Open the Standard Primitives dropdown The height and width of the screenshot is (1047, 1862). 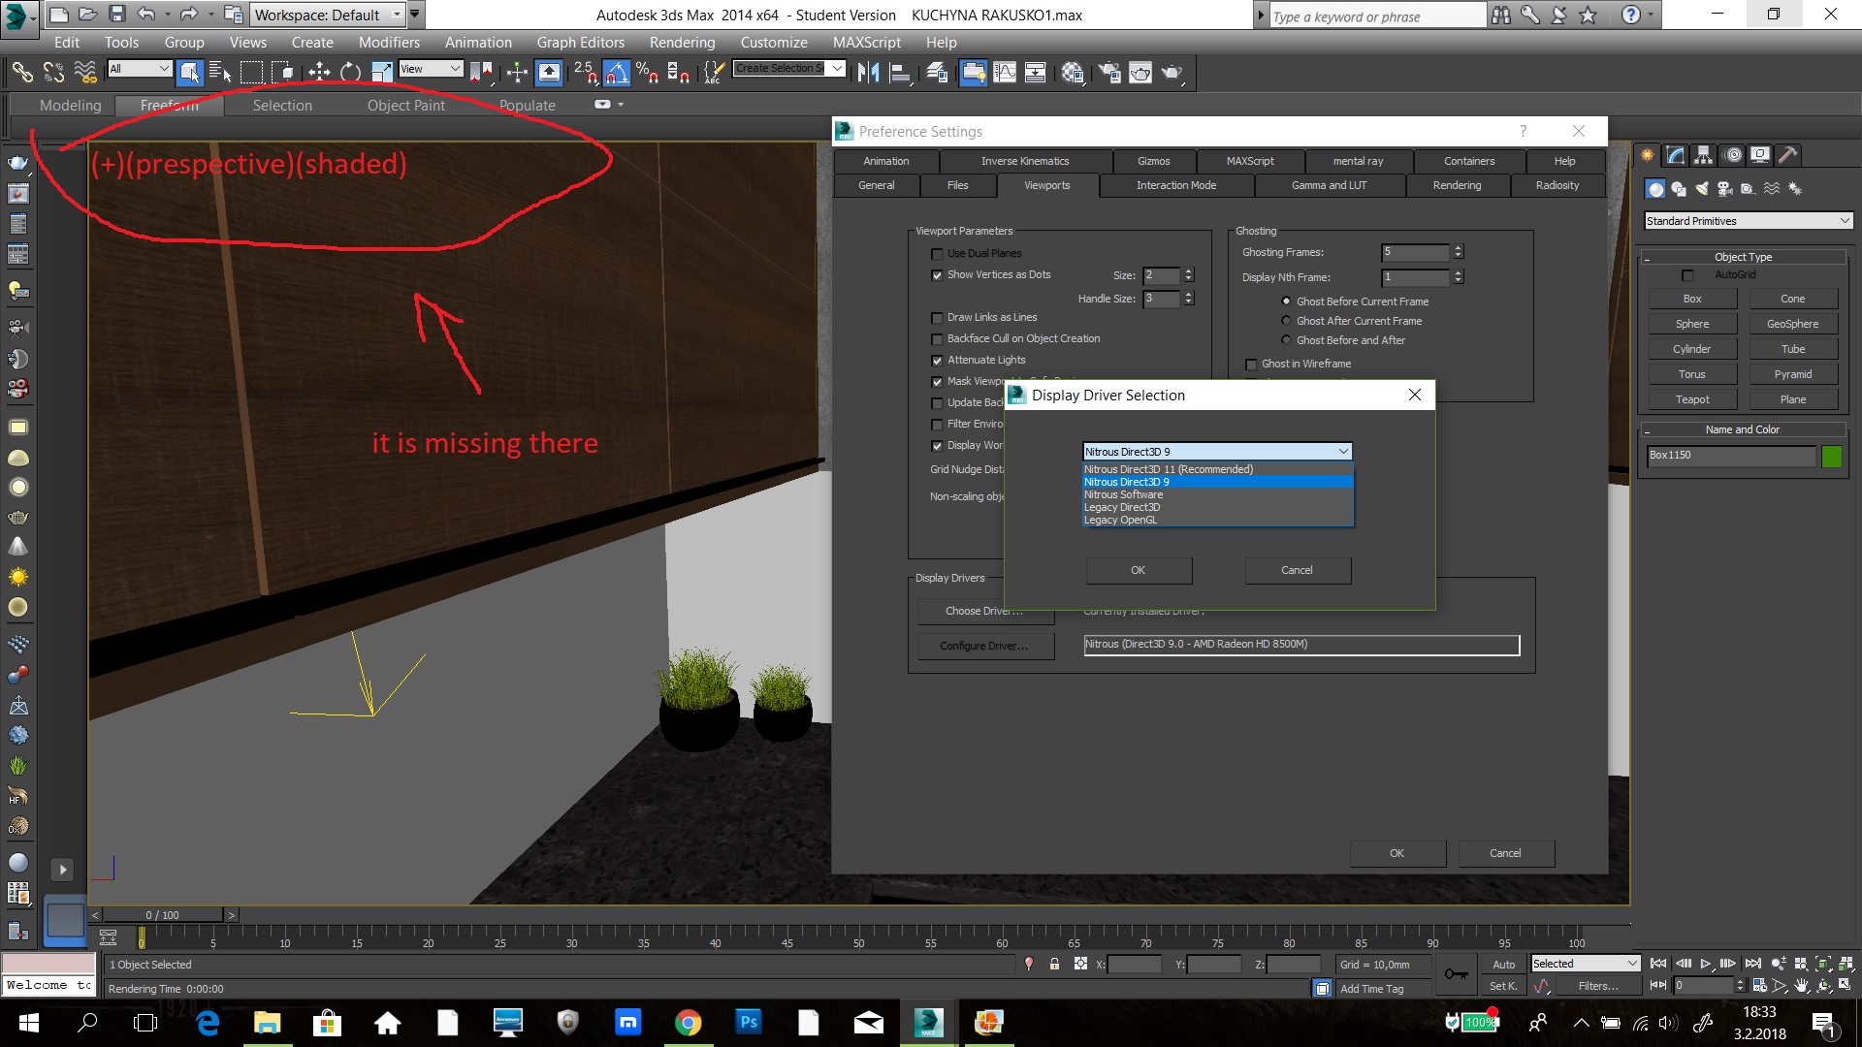pos(1749,221)
